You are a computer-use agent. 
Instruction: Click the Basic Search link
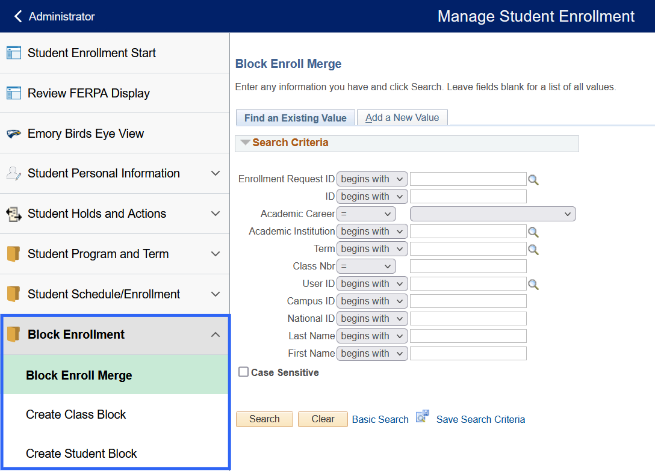[x=380, y=419]
